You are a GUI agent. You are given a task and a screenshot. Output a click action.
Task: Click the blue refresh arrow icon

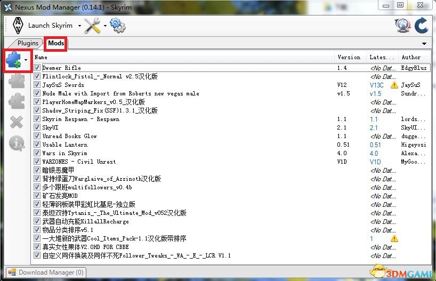(421, 26)
